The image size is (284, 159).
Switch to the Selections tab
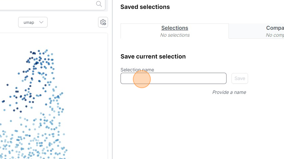click(174, 28)
